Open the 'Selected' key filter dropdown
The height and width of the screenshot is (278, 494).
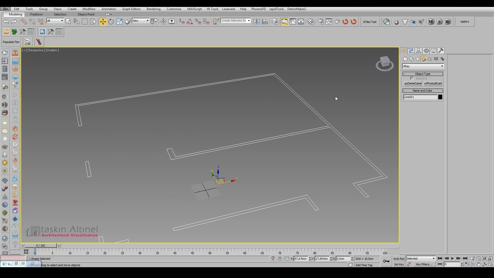point(421,259)
